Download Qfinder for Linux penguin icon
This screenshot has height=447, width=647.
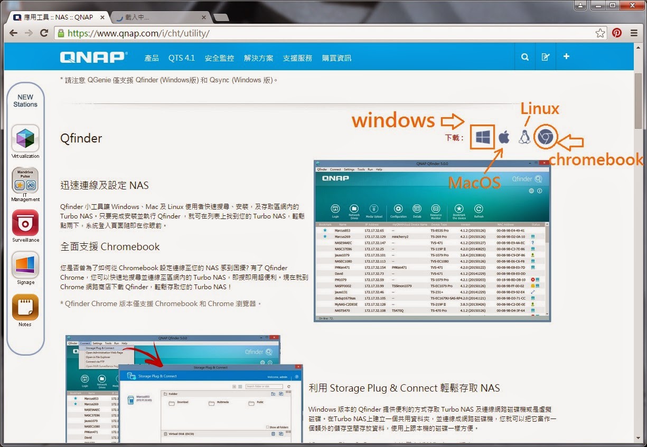pyautogui.click(x=524, y=137)
